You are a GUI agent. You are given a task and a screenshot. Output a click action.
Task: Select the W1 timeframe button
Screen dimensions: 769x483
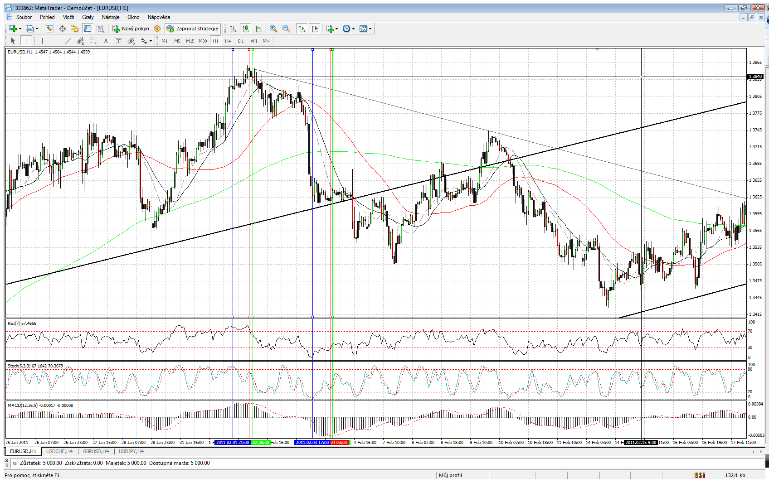pyautogui.click(x=254, y=41)
